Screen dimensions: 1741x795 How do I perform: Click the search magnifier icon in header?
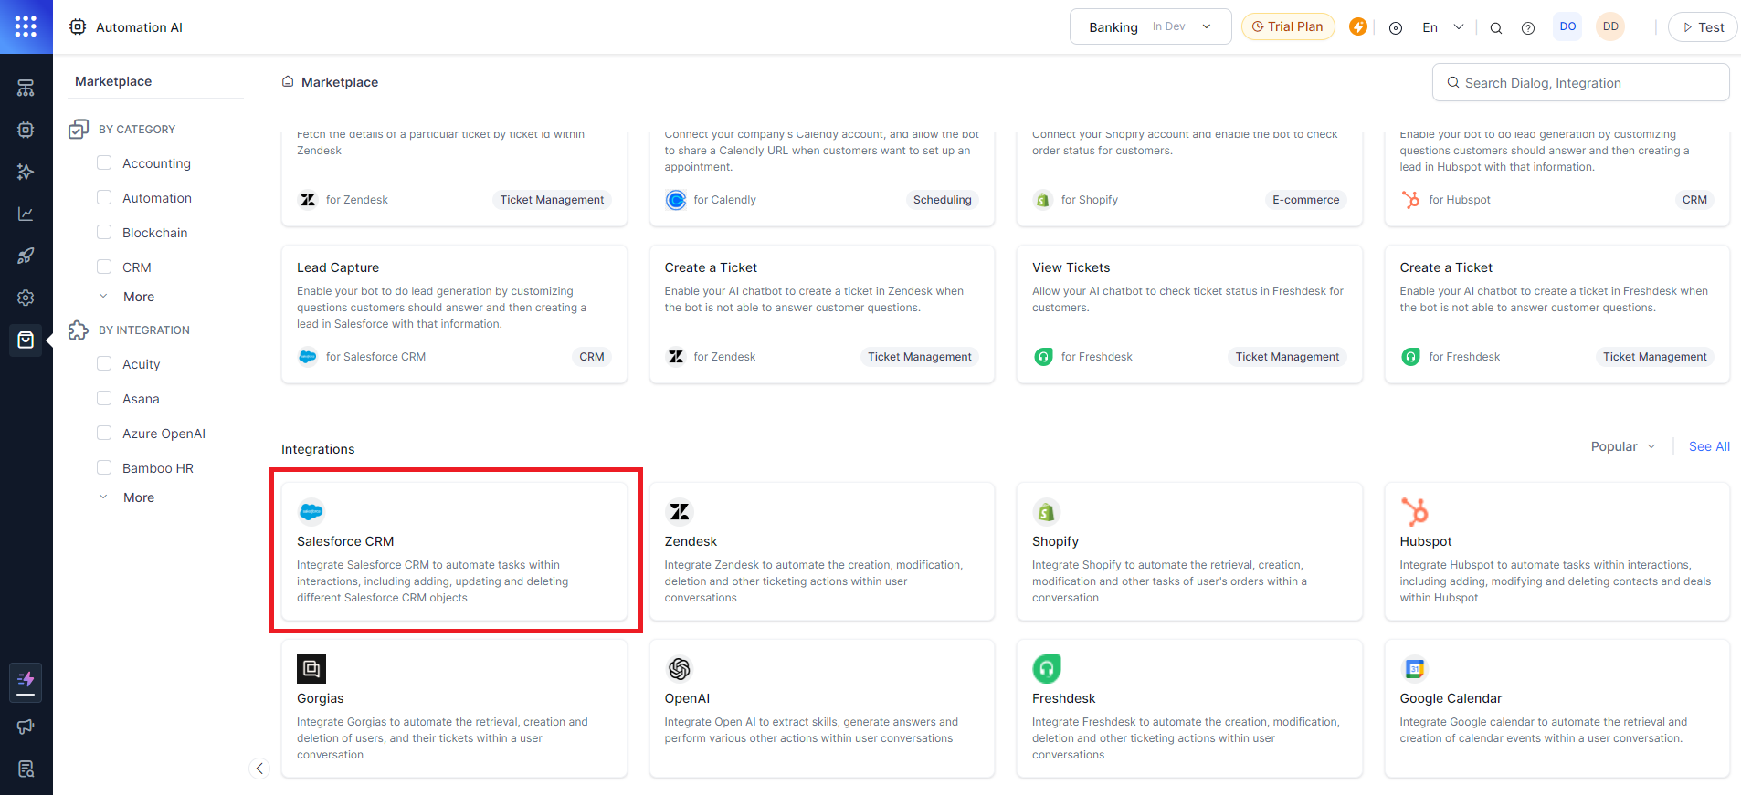[1496, 28]
